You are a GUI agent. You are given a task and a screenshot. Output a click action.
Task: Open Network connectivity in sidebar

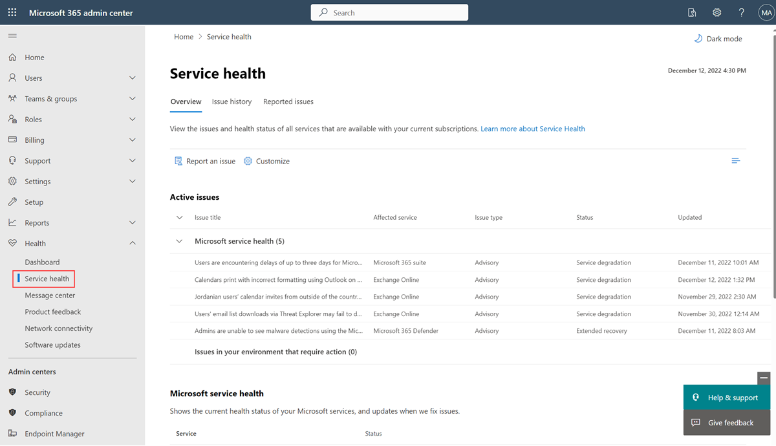59,328
